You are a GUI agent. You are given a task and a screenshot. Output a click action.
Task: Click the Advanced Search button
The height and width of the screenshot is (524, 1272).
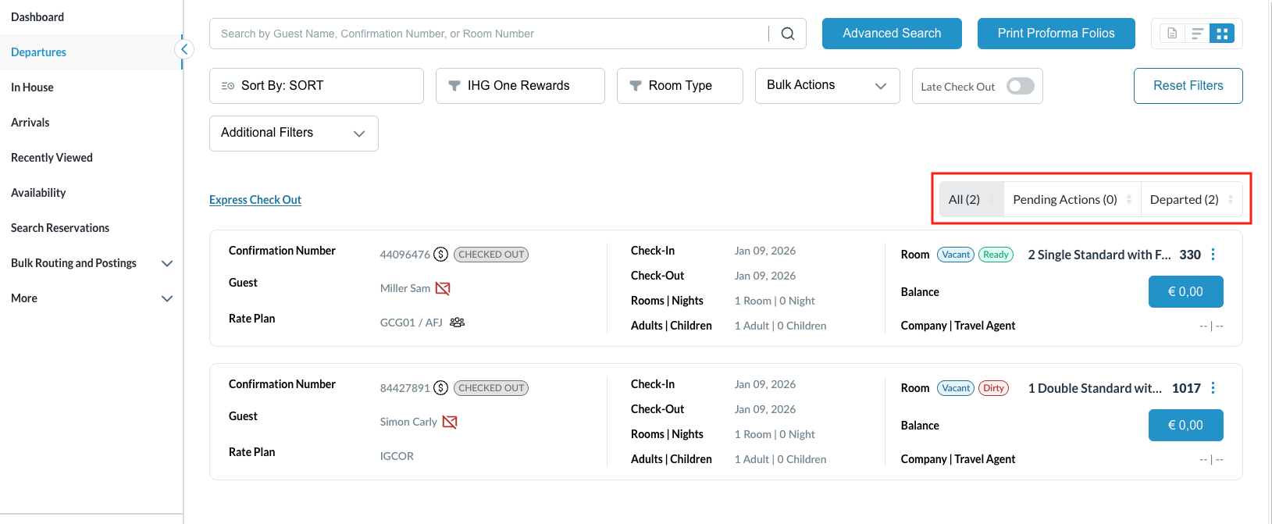892,34
